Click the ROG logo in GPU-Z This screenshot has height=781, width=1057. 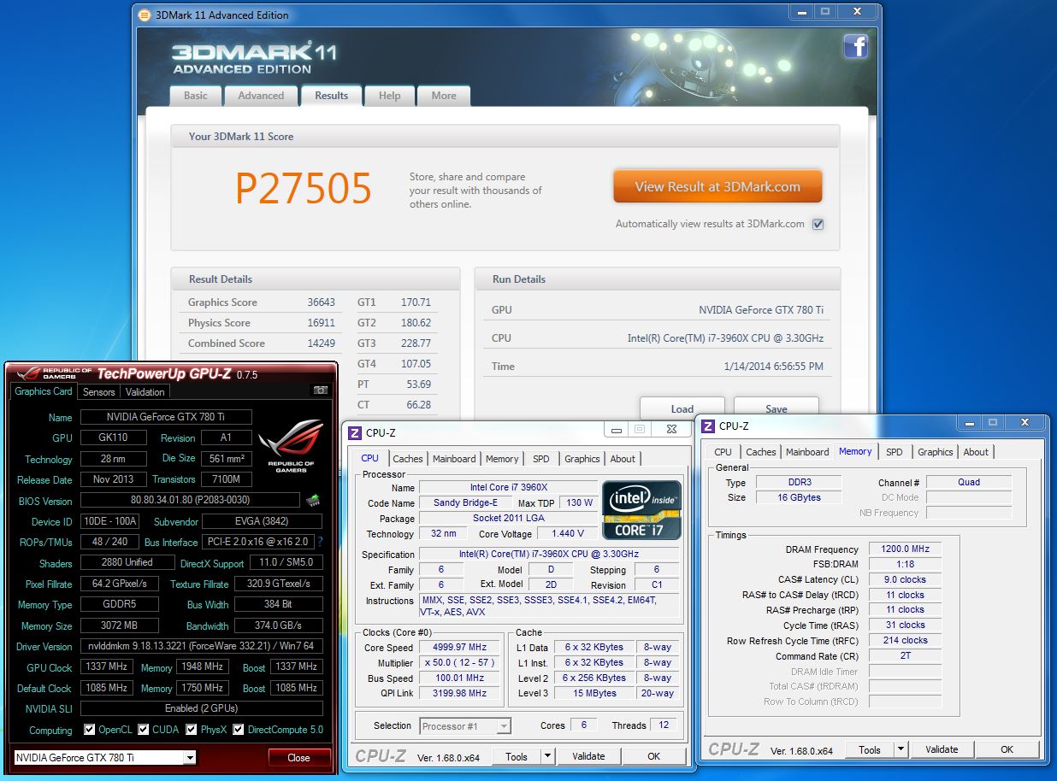[x=291, y=444]
